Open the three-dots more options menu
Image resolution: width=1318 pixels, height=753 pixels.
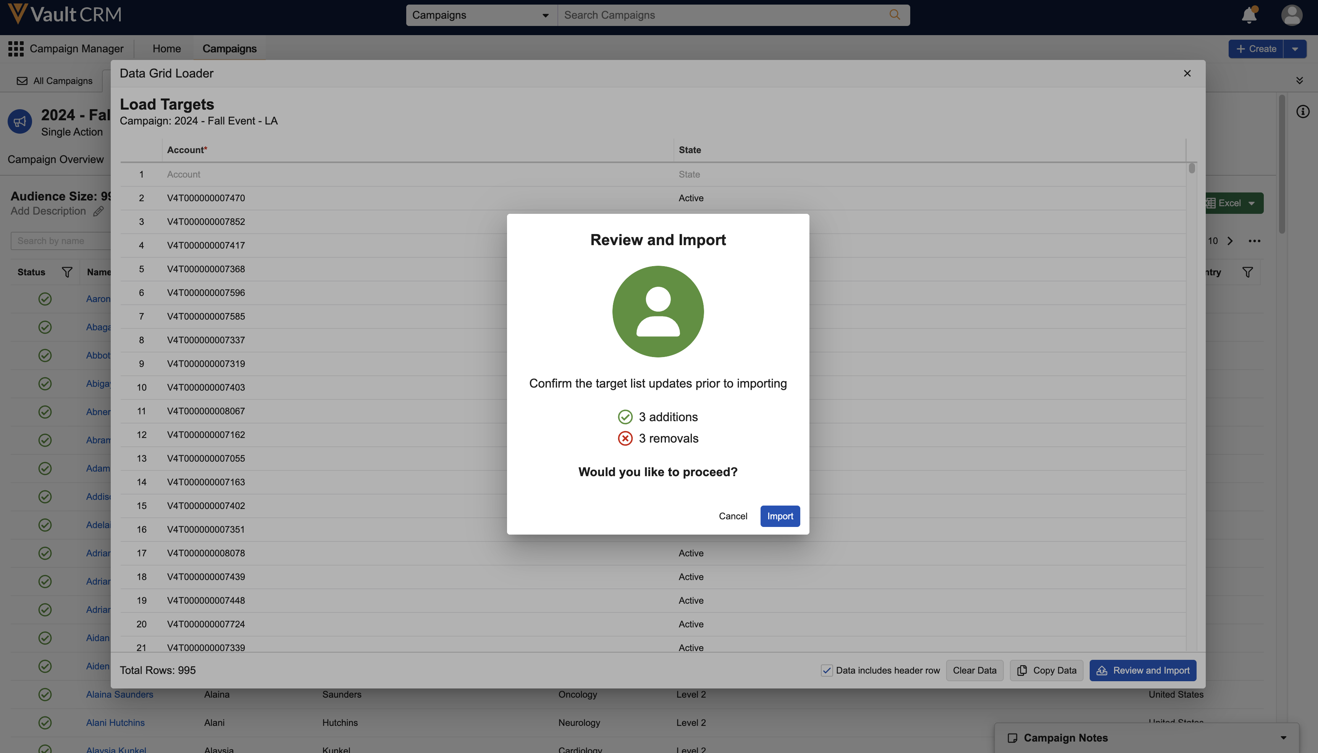click(x=1254, y=241)
